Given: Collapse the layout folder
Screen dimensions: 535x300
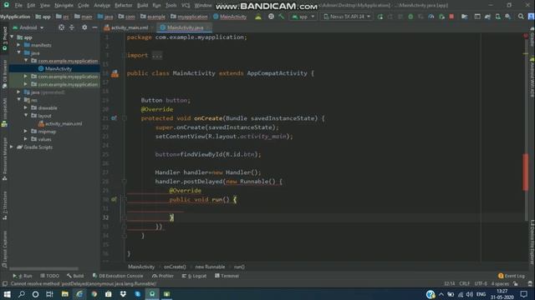Looking at the screenshot, I should pos(26,116).
